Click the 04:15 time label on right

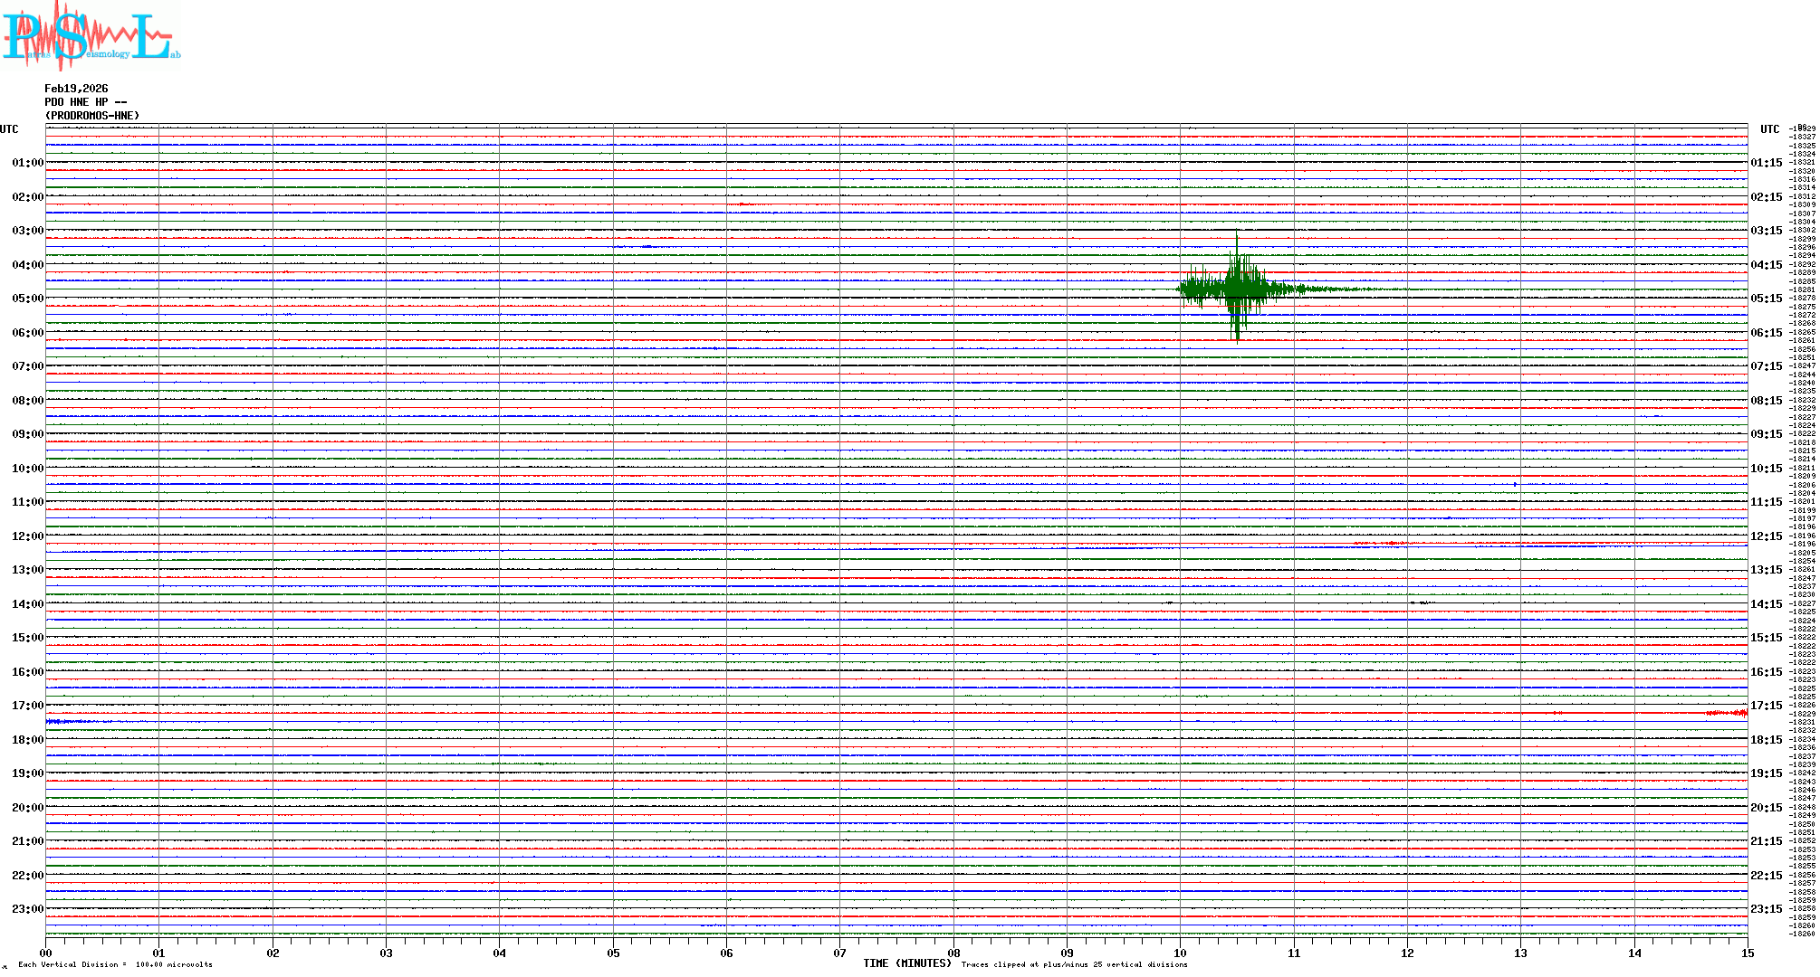1766,265
